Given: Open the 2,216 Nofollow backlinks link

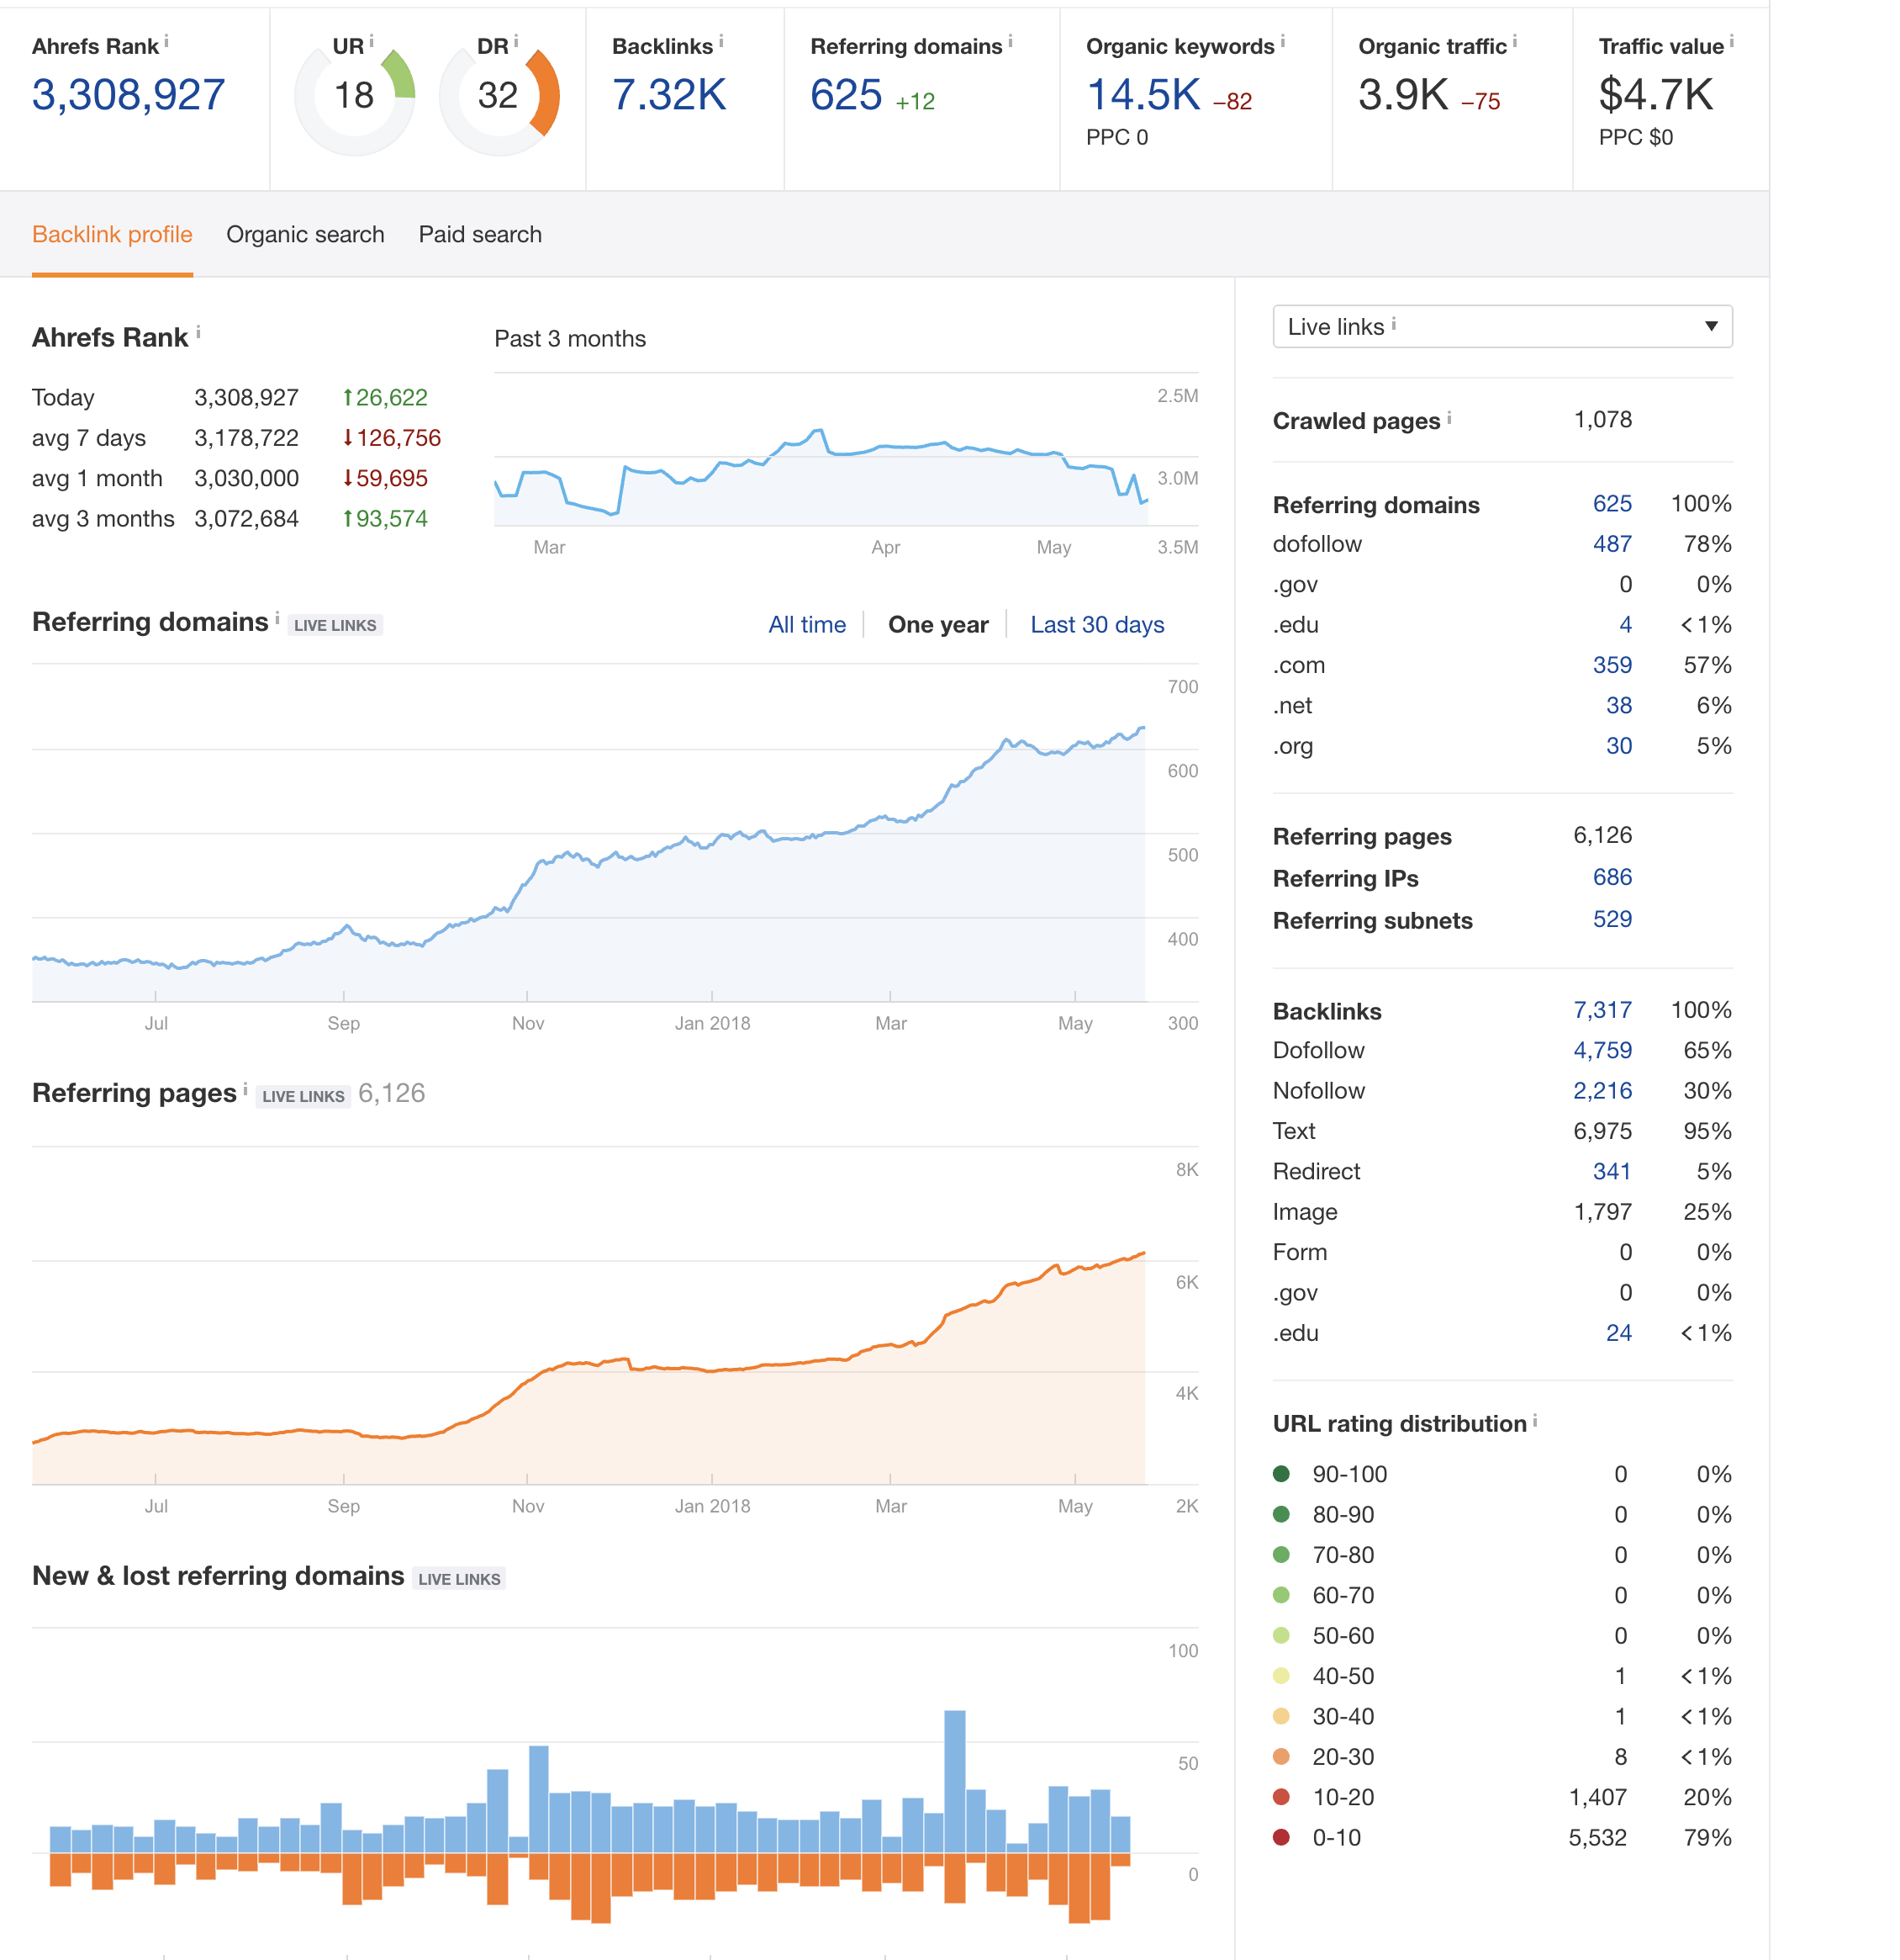Looking at the screenshot, I should 1602,1091.
